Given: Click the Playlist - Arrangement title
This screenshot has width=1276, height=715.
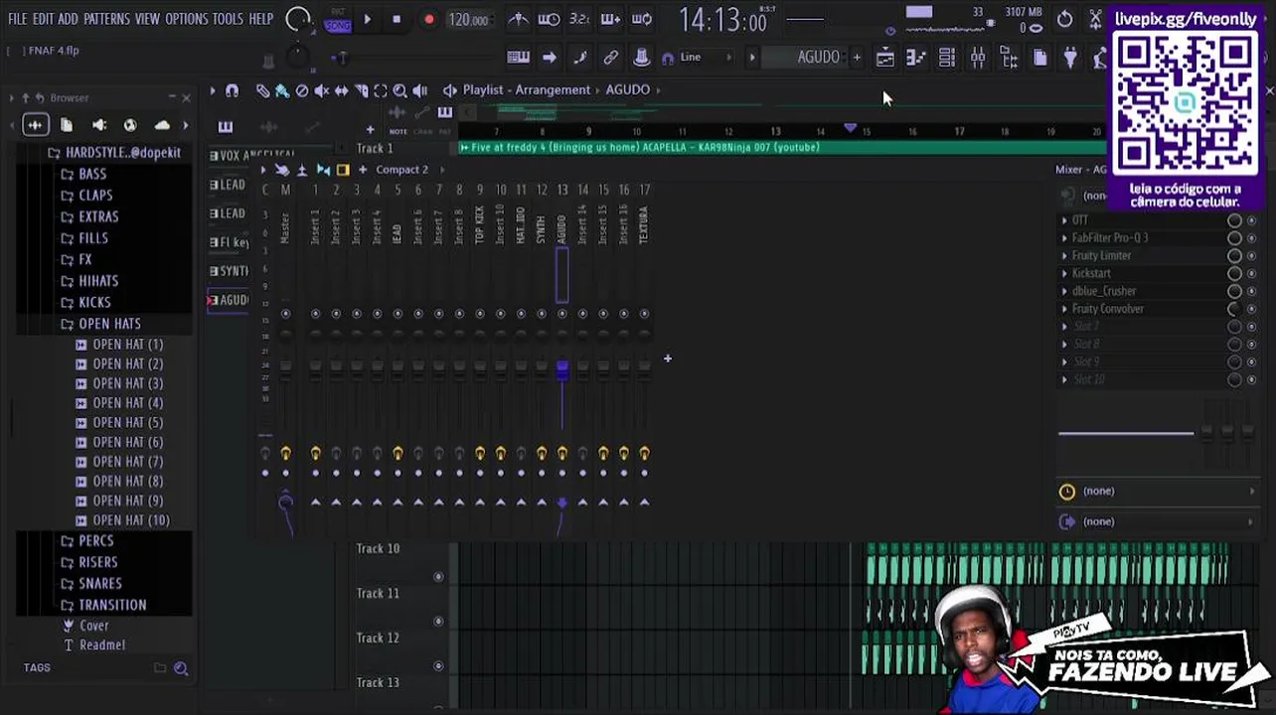Looking at the screenshot, I should click(527, 90).
